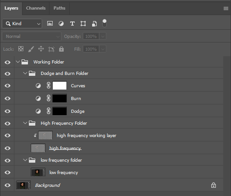Hide the low frequency folder

[7, 160]
